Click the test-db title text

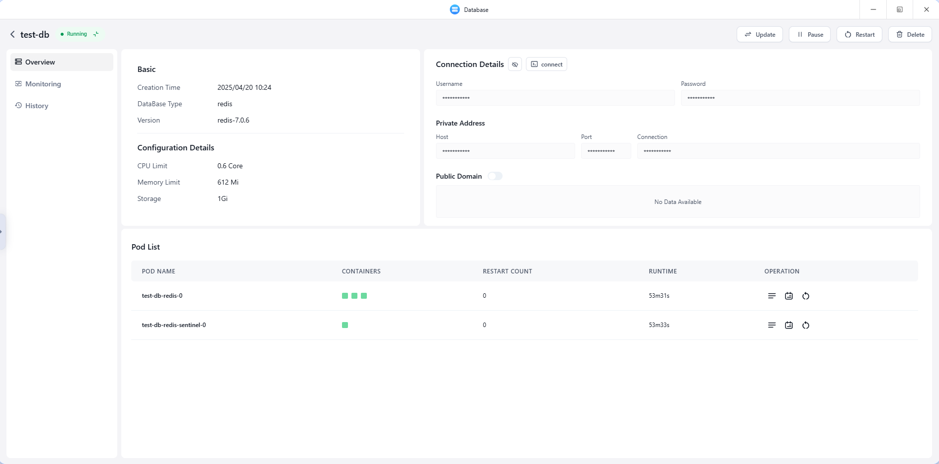click(35, 35)
